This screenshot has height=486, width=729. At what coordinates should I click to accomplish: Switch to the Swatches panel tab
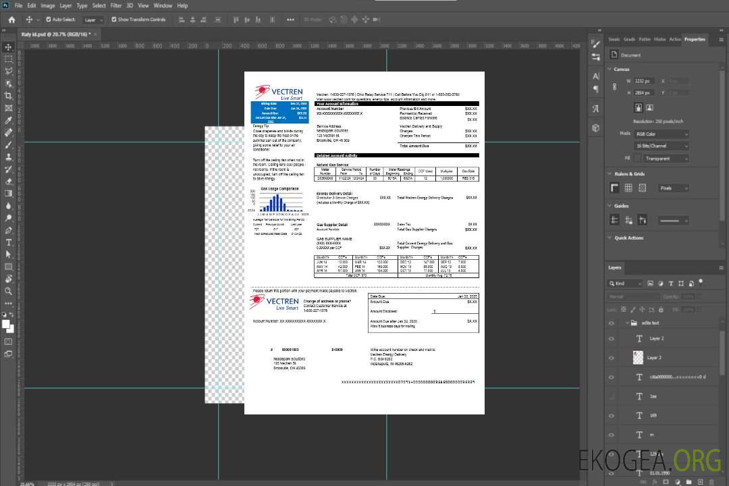614,40
